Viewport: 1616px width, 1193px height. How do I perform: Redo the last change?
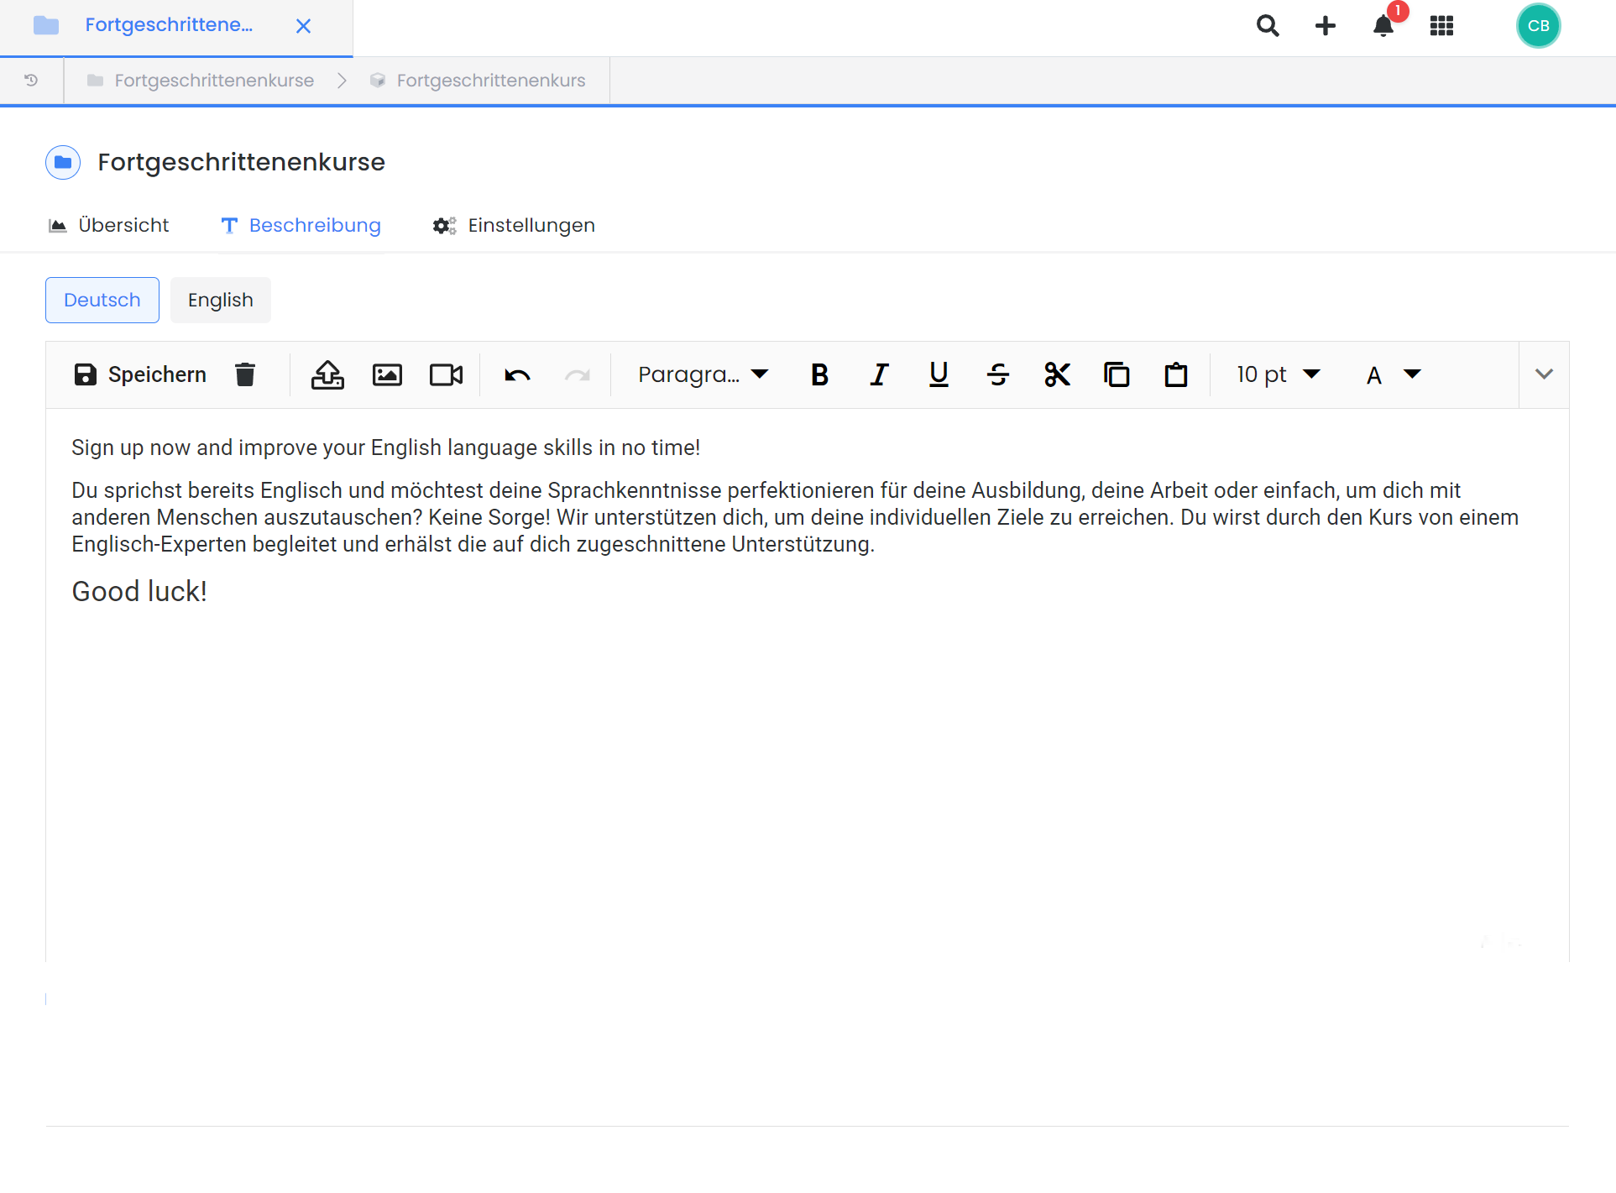point(577,374)
